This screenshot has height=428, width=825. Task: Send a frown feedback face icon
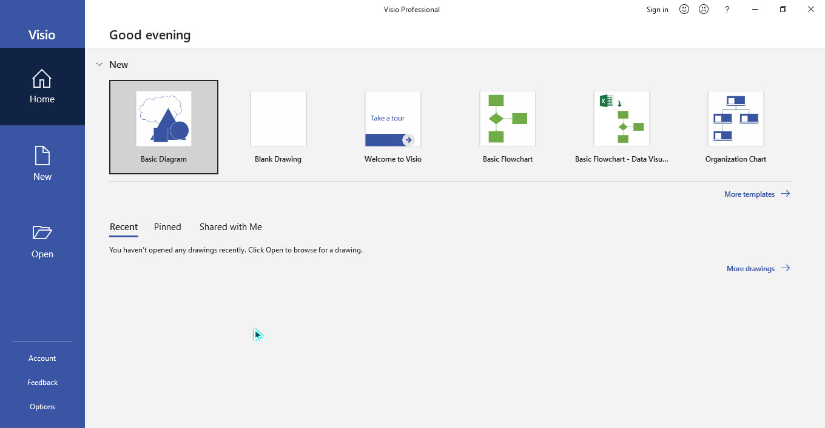point(704,9)
